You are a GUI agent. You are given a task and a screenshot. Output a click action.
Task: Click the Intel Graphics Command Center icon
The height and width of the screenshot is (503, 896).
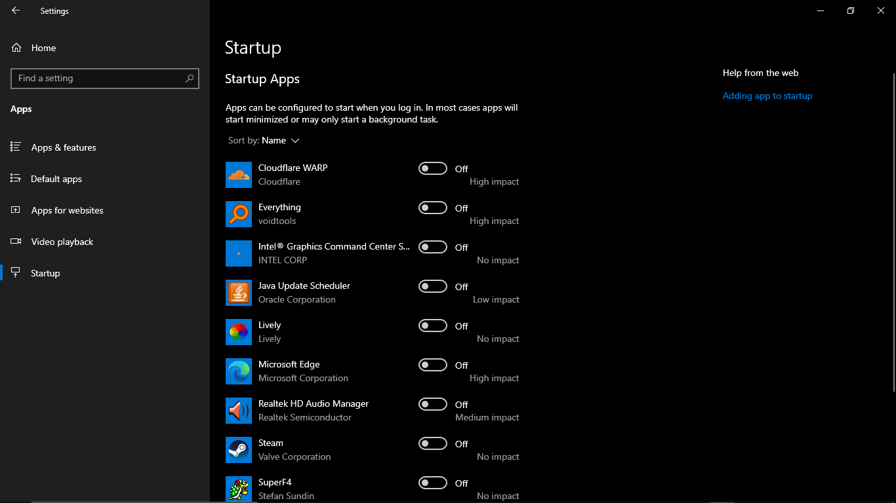(239, 253)
